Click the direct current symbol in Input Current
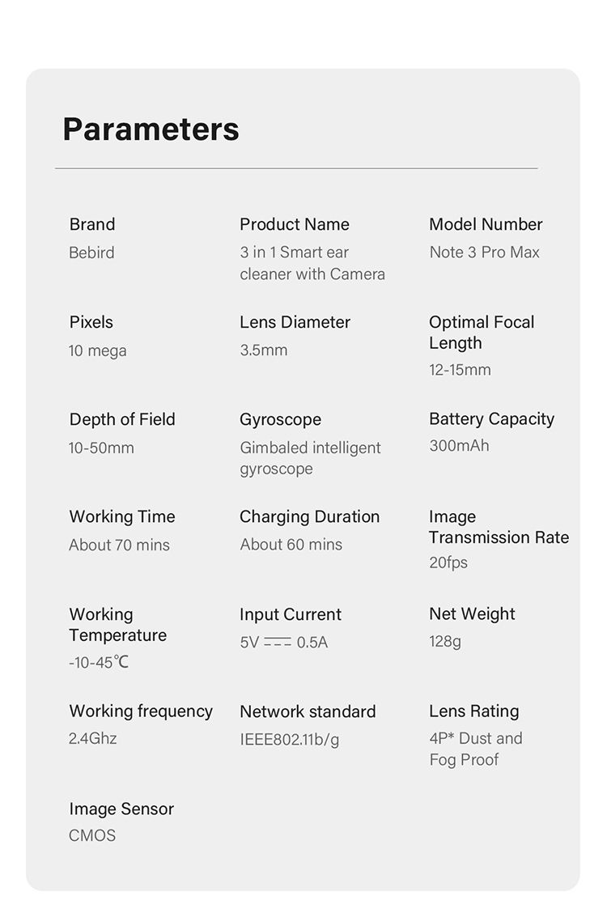Viewport: 607px width, 900px height. pos(278,642)
